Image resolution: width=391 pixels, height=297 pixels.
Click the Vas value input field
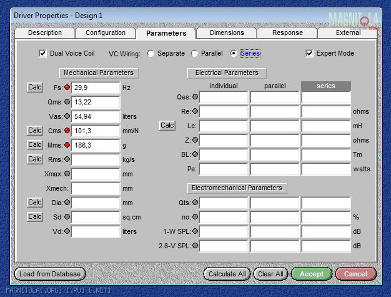pyautogui.click(x=95, y=116)
